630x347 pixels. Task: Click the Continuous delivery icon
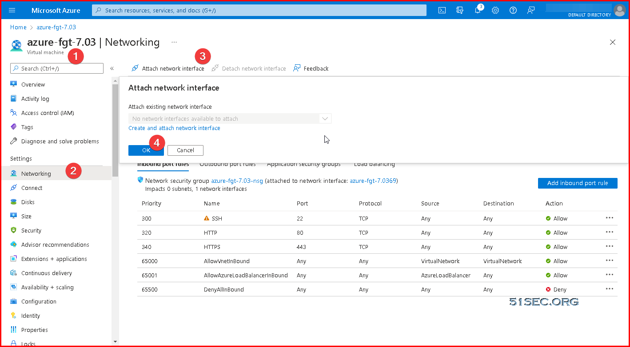[x=13, y=273]
